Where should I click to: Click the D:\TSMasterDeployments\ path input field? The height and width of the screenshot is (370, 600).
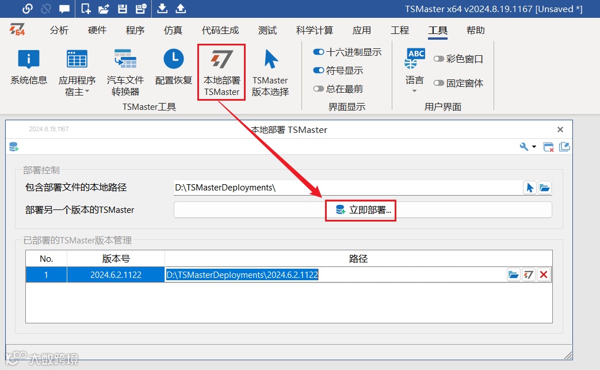click(x=347, y=188)
